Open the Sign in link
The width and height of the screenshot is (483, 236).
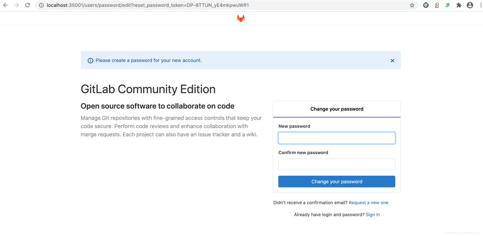click(x=373, y=215)
